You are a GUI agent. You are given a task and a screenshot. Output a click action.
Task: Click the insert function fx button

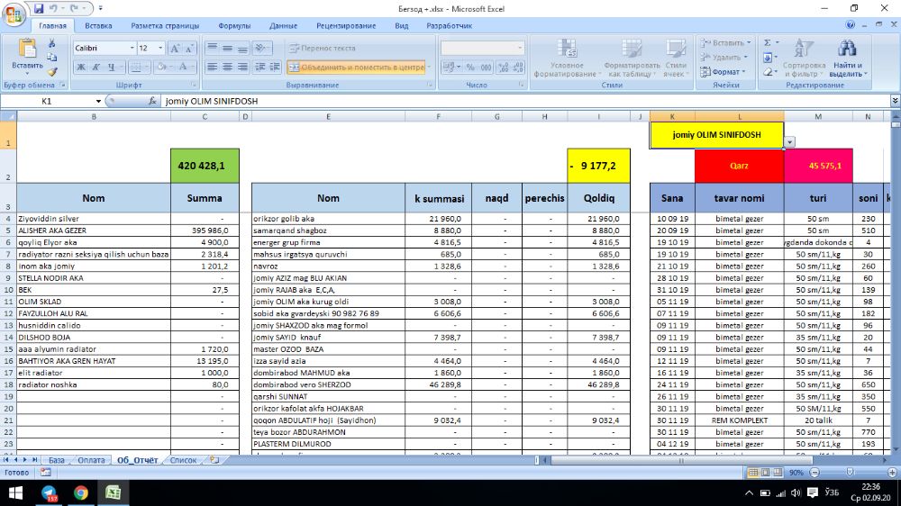point(152,101)
